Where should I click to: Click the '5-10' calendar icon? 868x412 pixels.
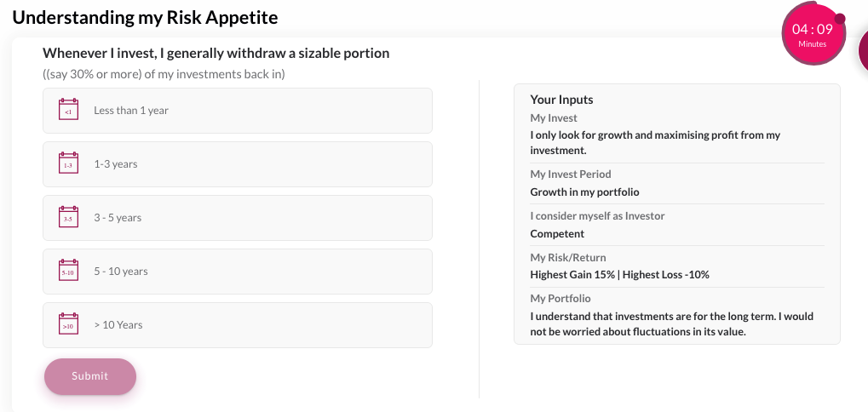(x=68, y=271)
